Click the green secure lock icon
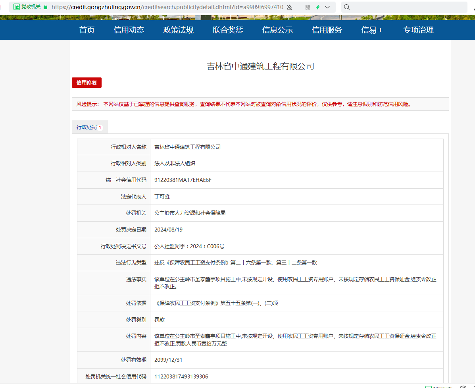This screenshot has width=475, height=388. (45, 7)
